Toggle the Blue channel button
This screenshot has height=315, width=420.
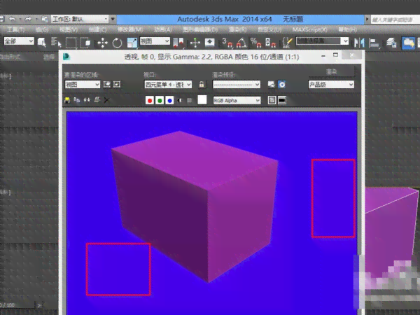[169, 100]
